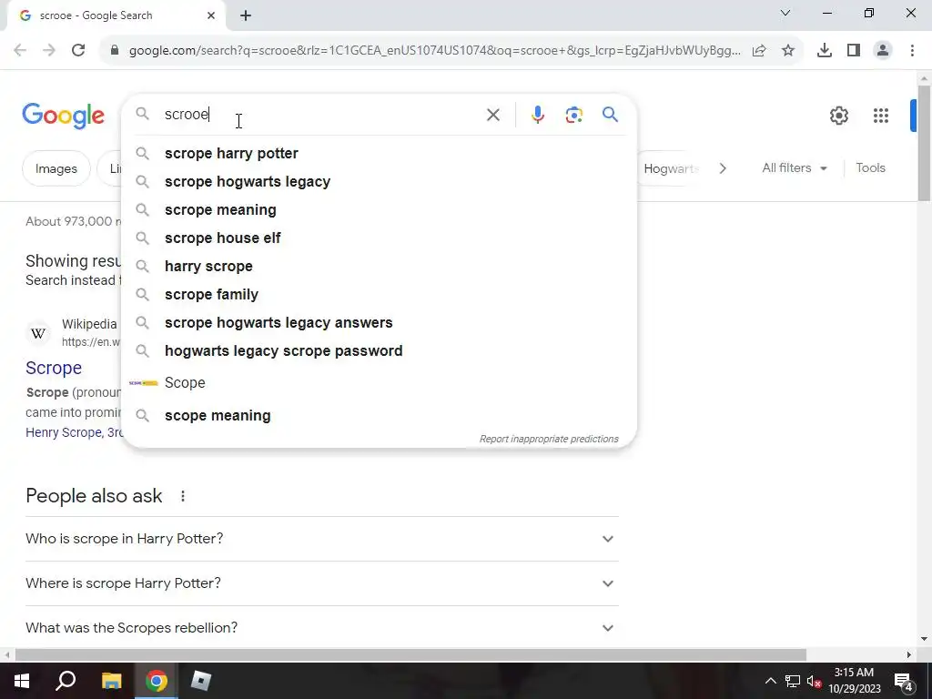Viewport: 932px width, 699px height.
Task: Open Chrome downloads icon
Action: pos(825,50)
